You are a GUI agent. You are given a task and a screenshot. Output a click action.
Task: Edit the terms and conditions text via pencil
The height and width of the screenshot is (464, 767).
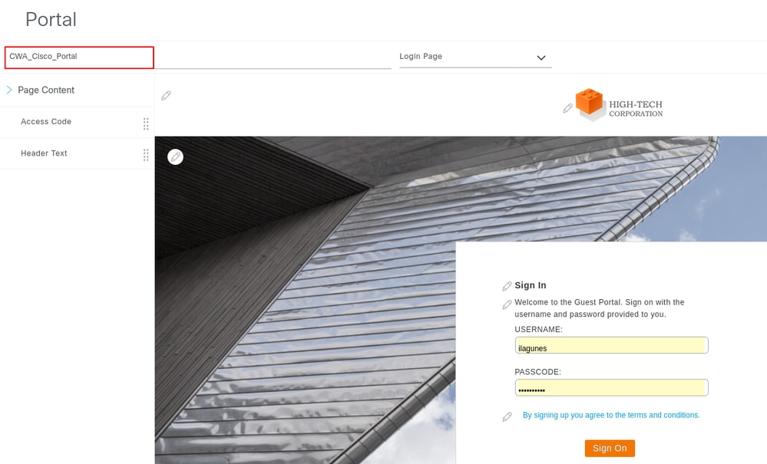point(507,416)
